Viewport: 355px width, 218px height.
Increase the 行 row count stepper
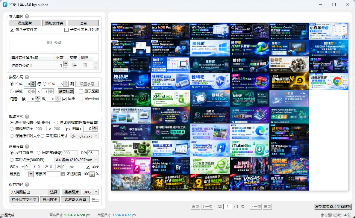[x=33, y=82]
